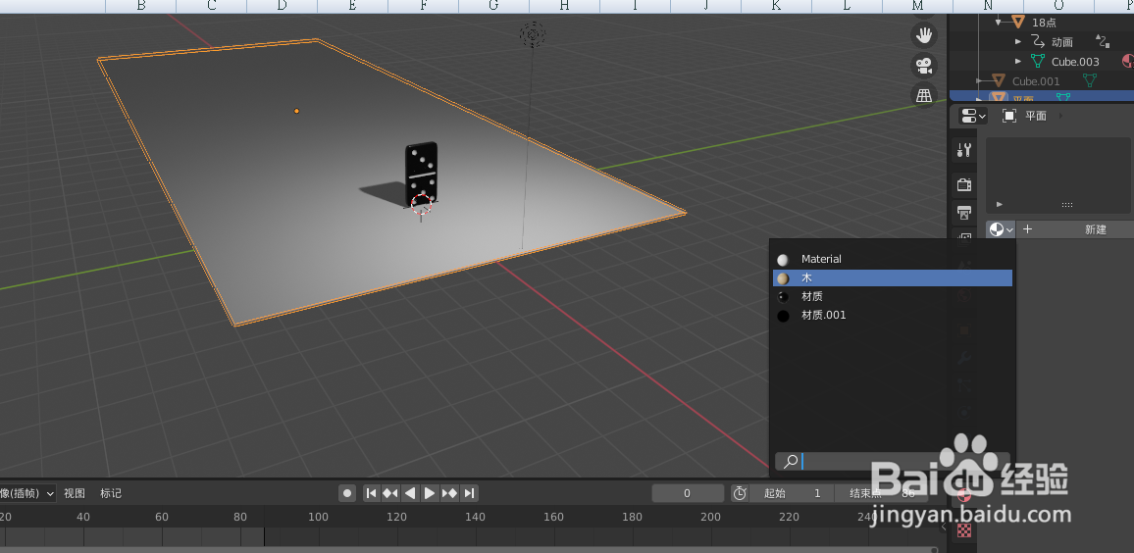Click the magnifier icon in the material search

[791, 461]
